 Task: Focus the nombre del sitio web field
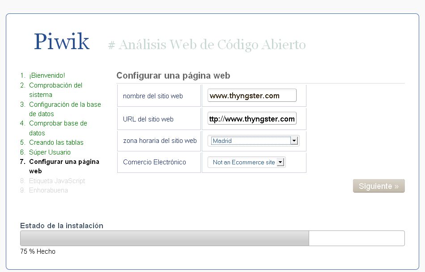[x=252, y=96]
